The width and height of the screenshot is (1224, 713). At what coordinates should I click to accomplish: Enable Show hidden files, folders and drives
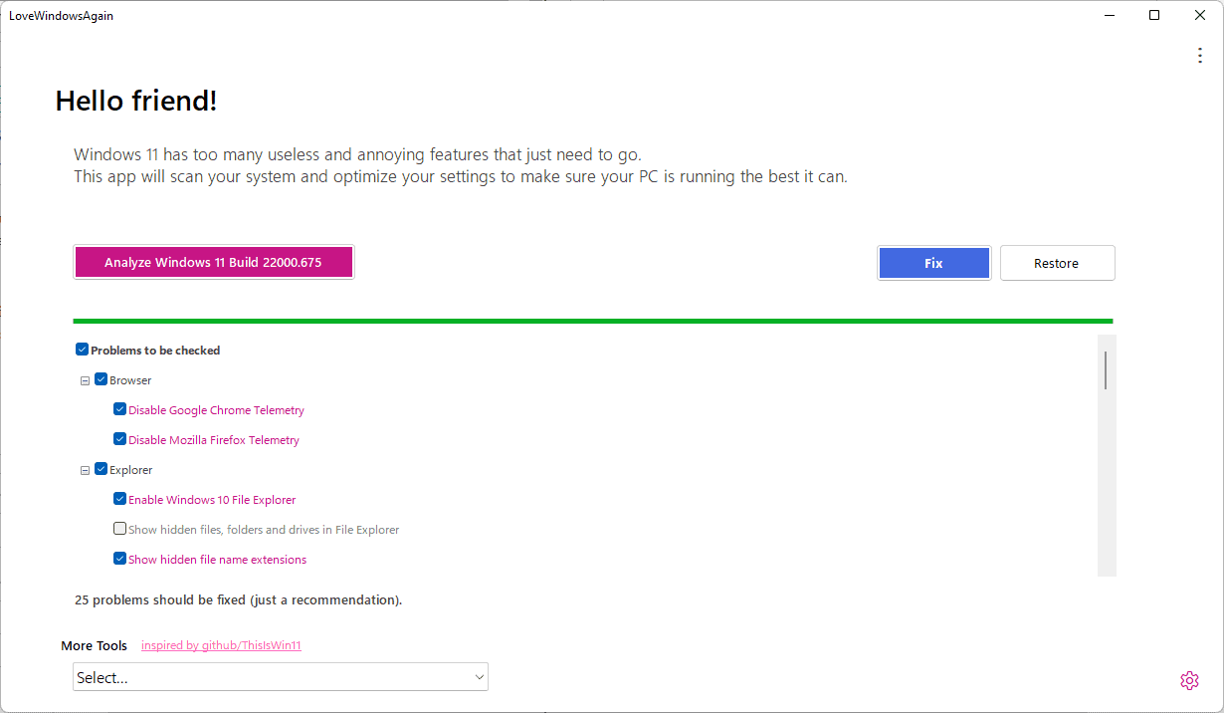coord(119,528)
